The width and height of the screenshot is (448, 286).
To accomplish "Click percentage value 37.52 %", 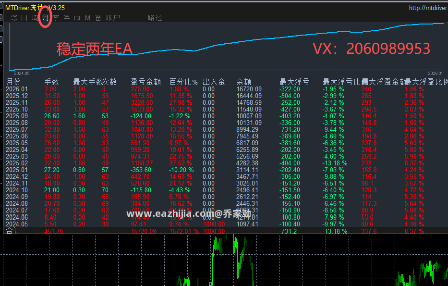I will 181,163.
